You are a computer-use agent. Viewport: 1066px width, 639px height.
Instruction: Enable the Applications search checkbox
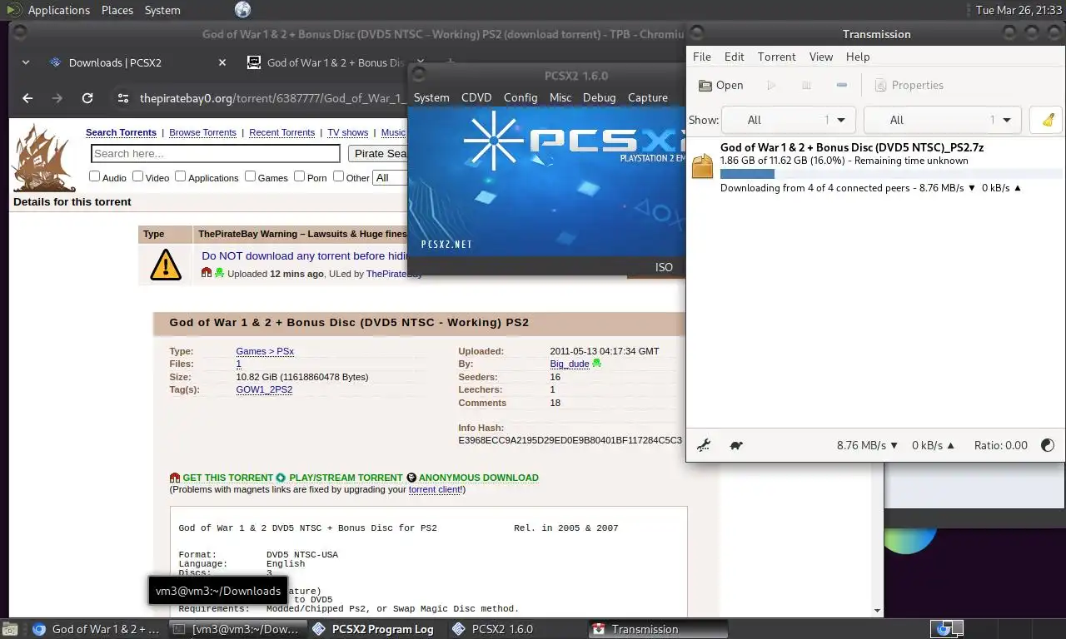pyautogui.click(x=180, y=176)
